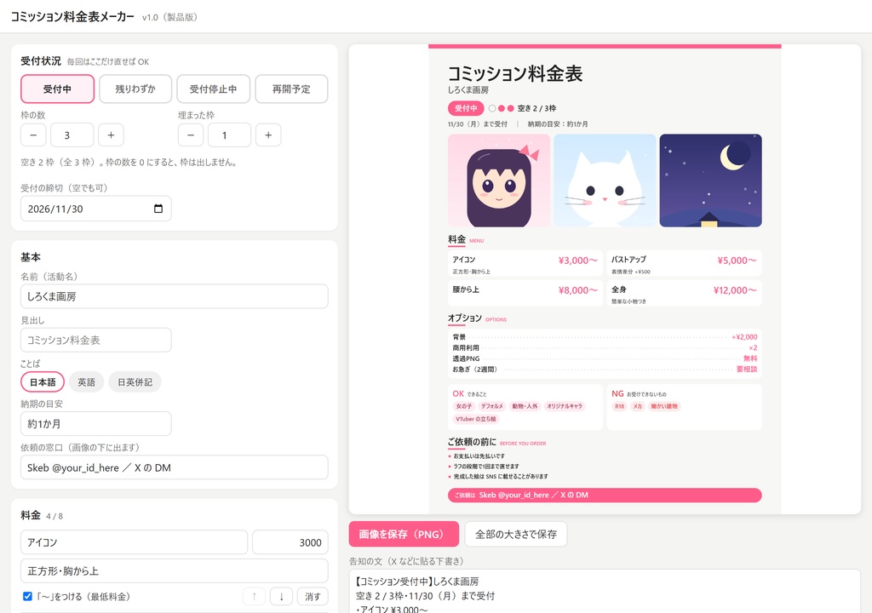Click the white cat sample thumbnail
Image resolution: width=872 pixels, height=613 pixels.
pos(605,180)
